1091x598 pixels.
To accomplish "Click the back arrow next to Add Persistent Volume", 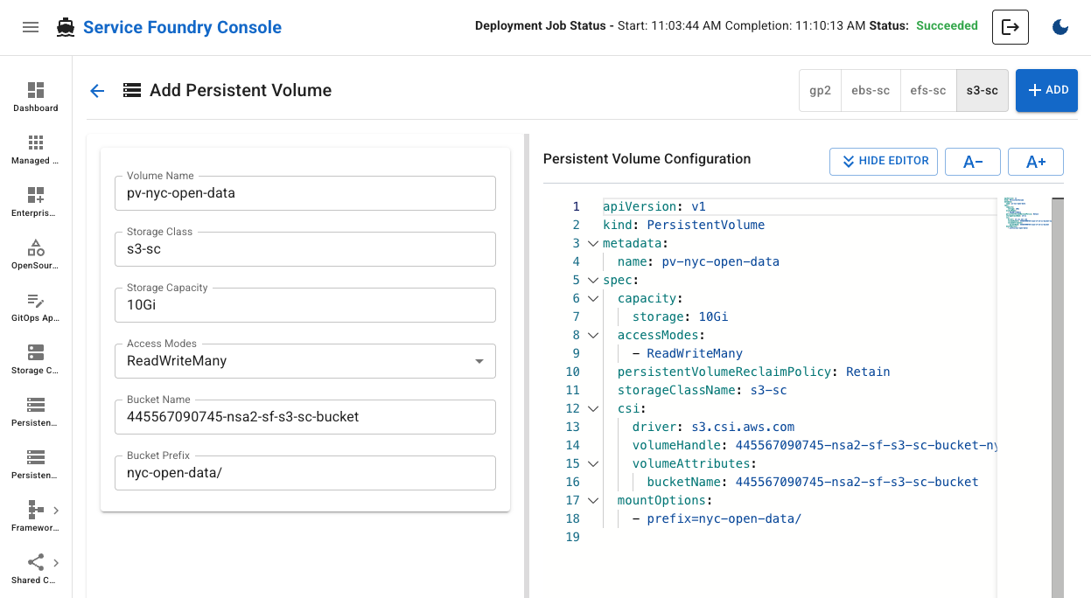I will tap(97, 90).
